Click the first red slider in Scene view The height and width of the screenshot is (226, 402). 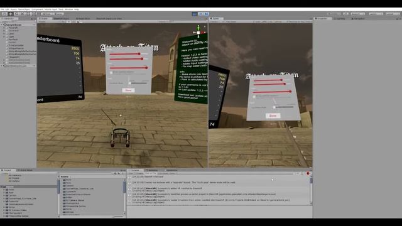tap(128, 54)
